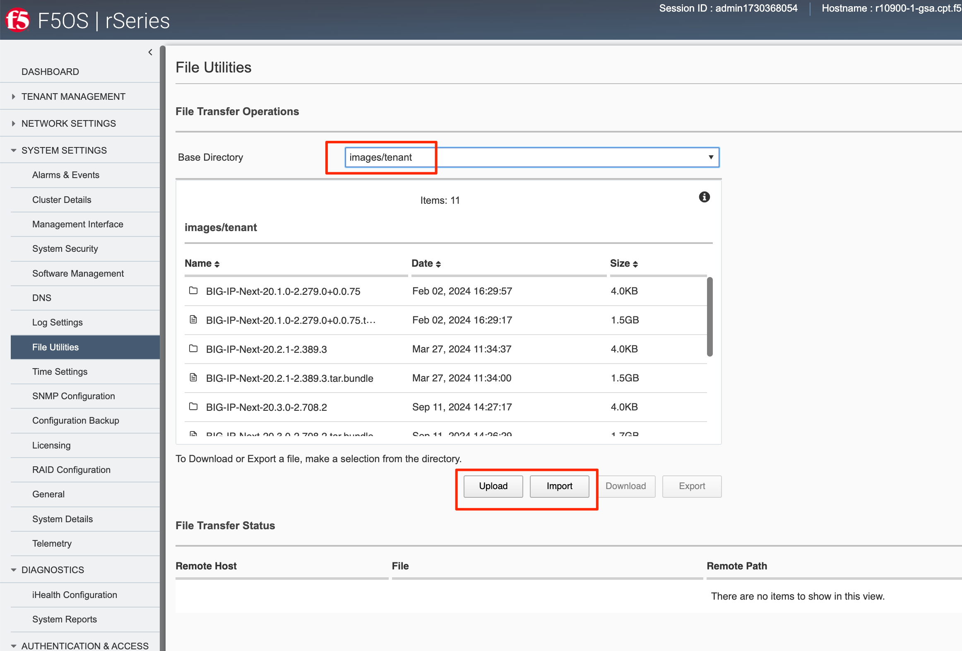Open General settings
Screen dimensions: 962x651
(x=48, y=494)
